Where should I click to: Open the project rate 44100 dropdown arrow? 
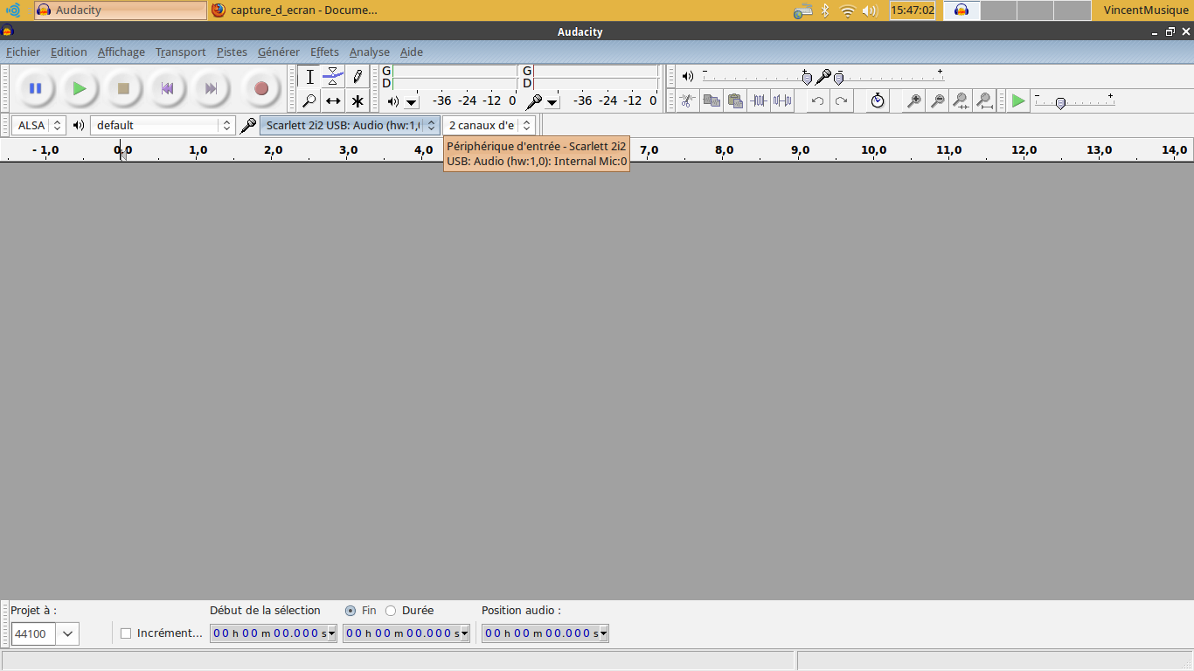pyautogui.click(x=68, y=633)
